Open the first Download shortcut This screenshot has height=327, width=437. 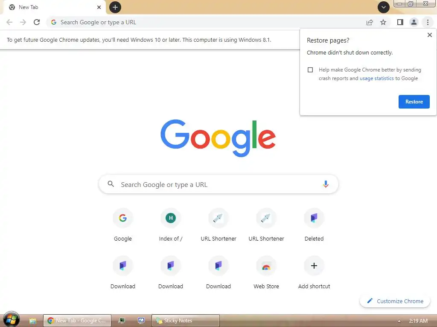(123, 273)
